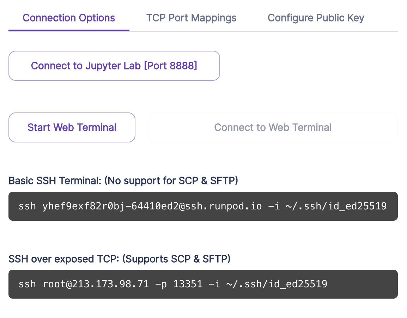Screen dimensions: 407x318
Task: Select the ssh.runpod.io command box
Action: tap(203, 206)
